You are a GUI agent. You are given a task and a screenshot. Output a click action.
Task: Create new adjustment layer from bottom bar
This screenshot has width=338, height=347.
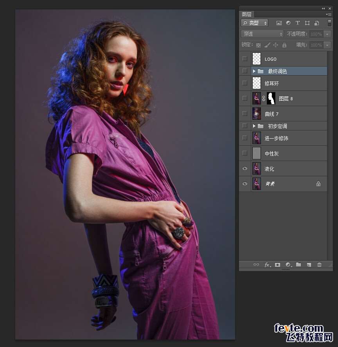[x=288, y=265]
